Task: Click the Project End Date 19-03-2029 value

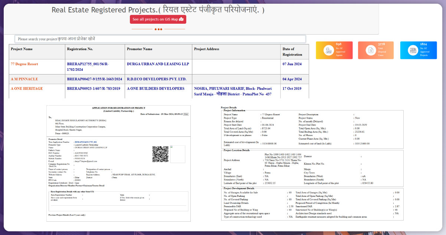Action: click(x=362, y=125)
